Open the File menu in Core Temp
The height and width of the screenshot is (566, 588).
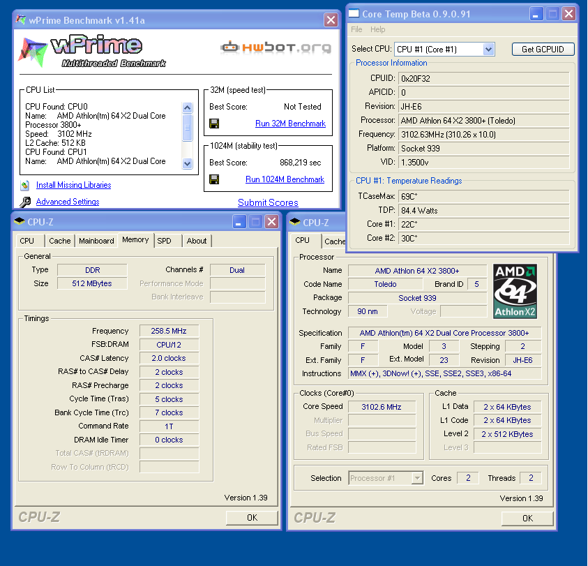[356, 29]
